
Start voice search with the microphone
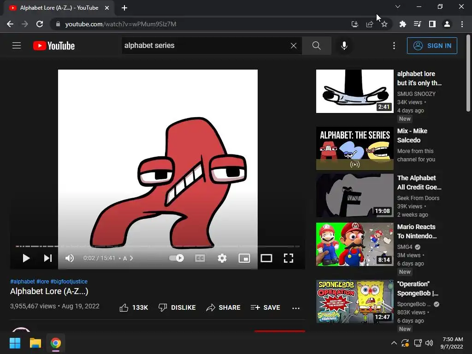click(x=344, y=46)
